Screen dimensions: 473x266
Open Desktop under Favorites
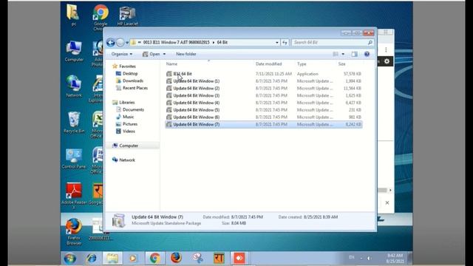[130, 74]
